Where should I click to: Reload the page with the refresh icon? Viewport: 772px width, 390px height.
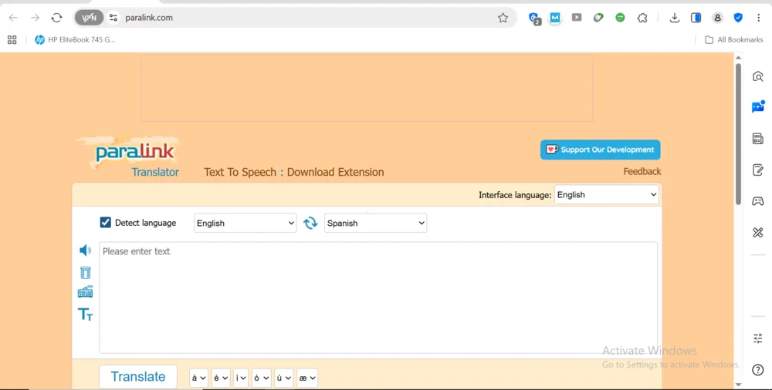(56, 18)
